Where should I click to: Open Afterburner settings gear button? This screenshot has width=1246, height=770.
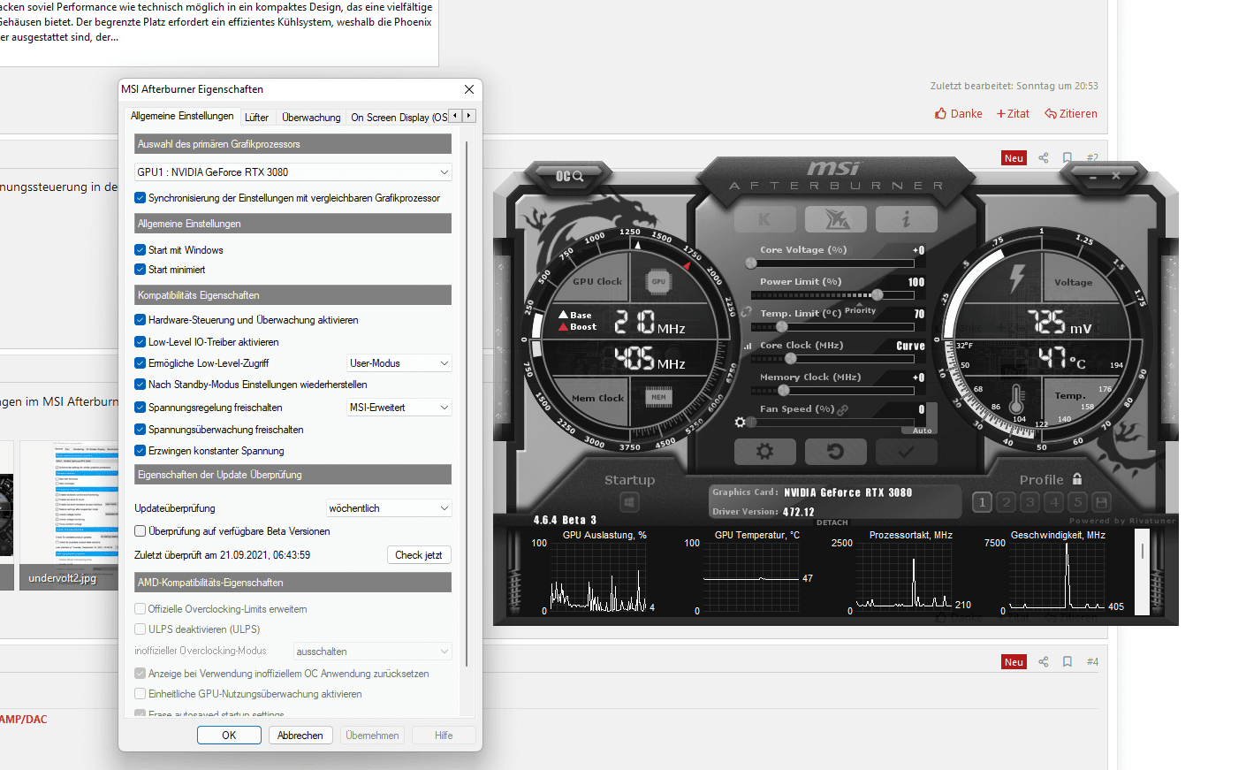pyautogui.click(x=764, y=452)
